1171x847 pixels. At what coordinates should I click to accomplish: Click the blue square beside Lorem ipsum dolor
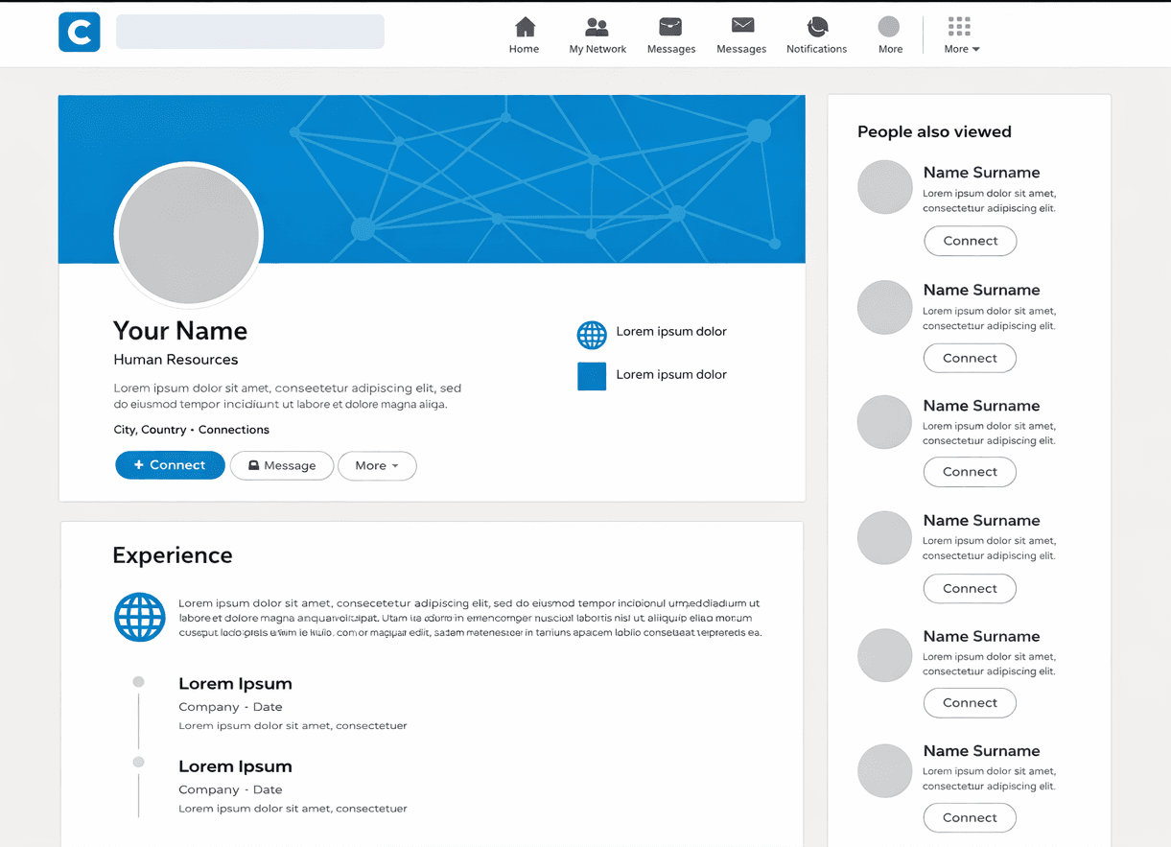coord(592,376)
